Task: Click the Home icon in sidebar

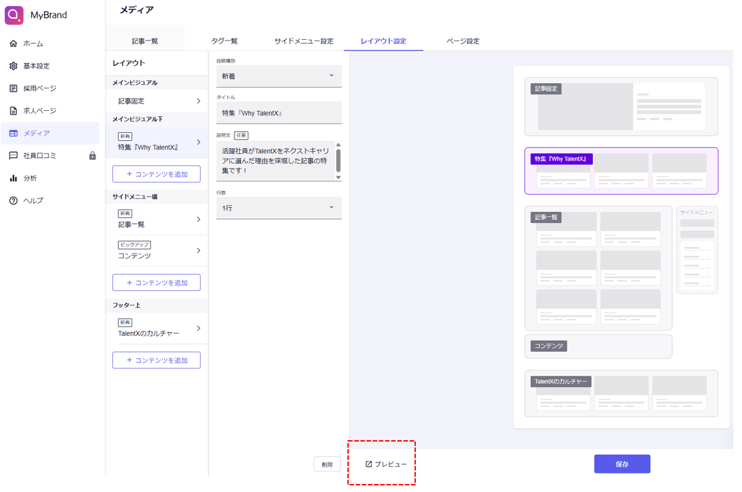Action: [13, 44]
